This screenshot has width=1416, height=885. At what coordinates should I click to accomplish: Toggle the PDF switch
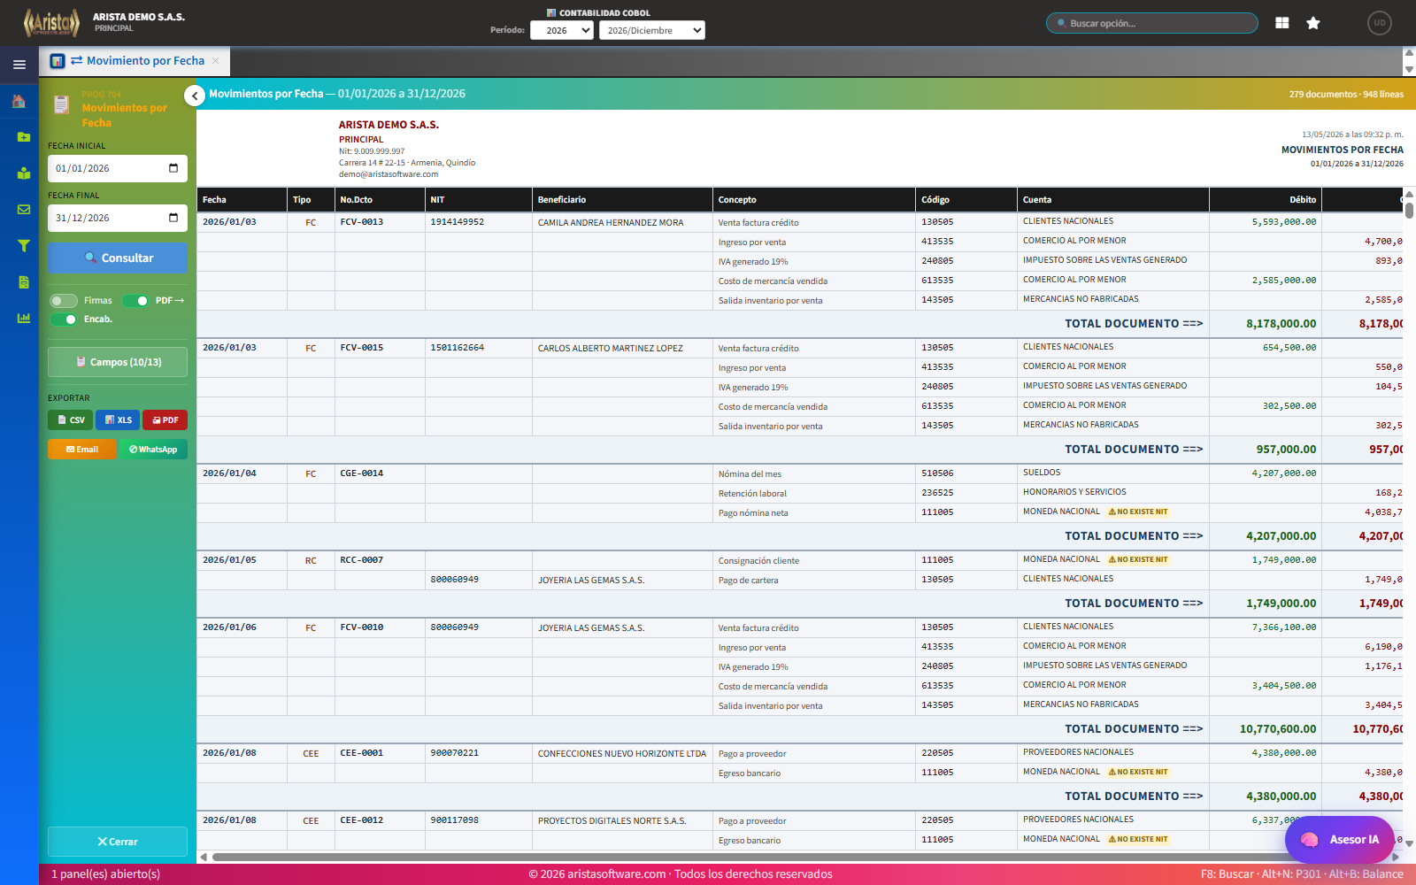[x=135, y=301]
